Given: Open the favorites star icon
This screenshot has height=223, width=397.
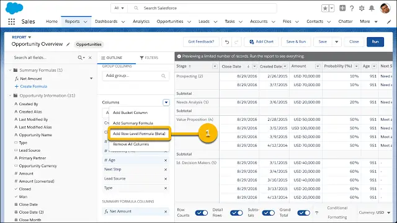Looking at the screenshot, I should 325,8.
